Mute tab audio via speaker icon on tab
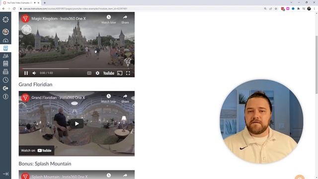 [x=35, y=3]
